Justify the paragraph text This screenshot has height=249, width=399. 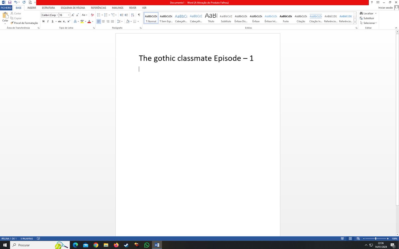click(112, 21)
